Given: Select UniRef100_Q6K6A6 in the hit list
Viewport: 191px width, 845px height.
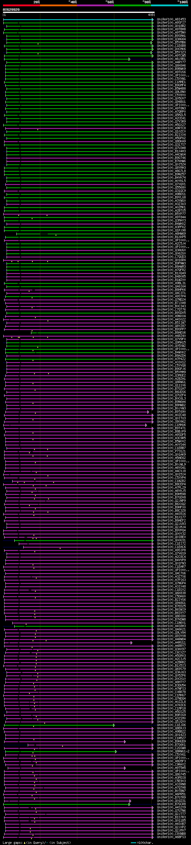Looking at the screenshot, I should [171, 66].
